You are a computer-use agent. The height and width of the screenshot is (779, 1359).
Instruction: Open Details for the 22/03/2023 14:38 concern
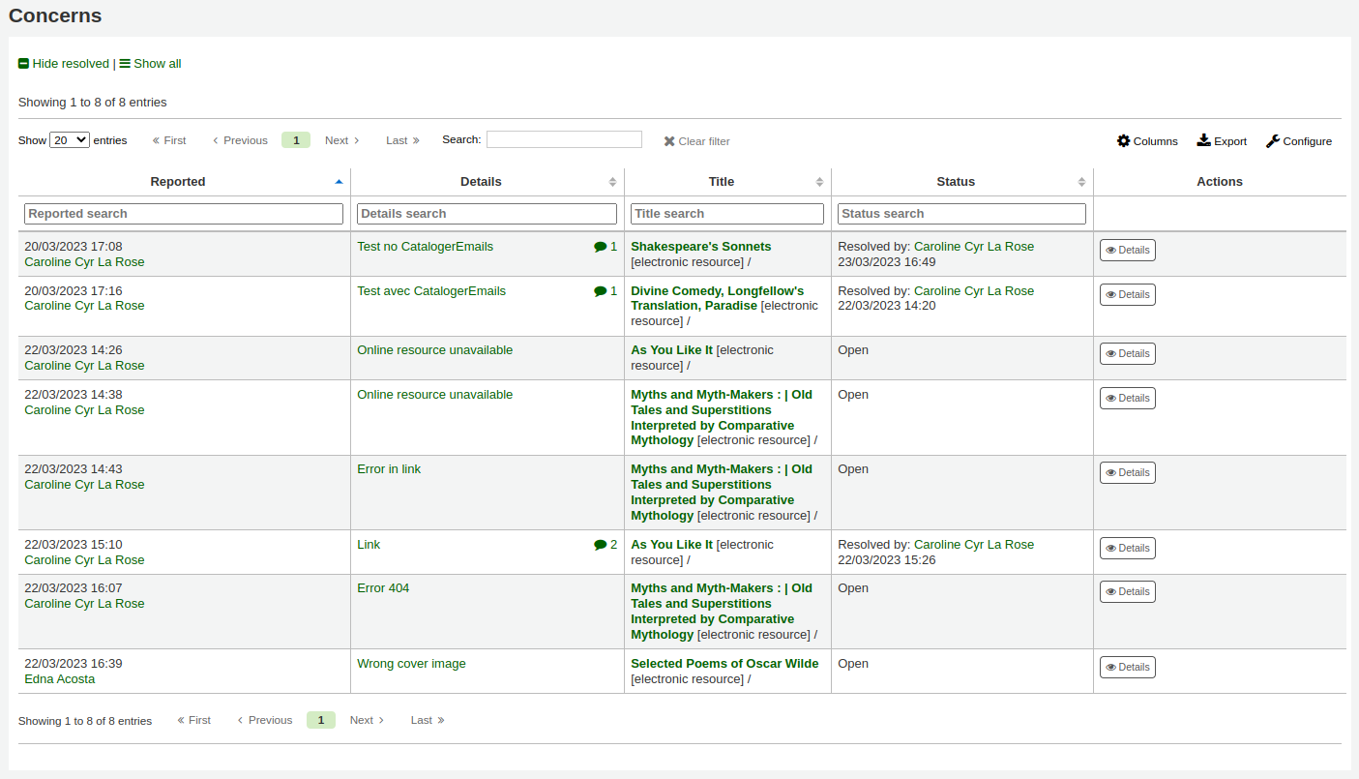pos(1128,399)
